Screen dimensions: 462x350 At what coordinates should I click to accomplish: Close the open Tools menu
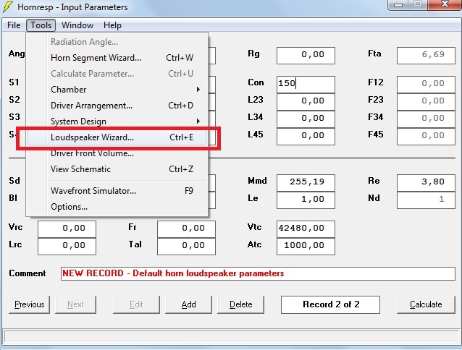pyautogui.click(x=41, y=25)
